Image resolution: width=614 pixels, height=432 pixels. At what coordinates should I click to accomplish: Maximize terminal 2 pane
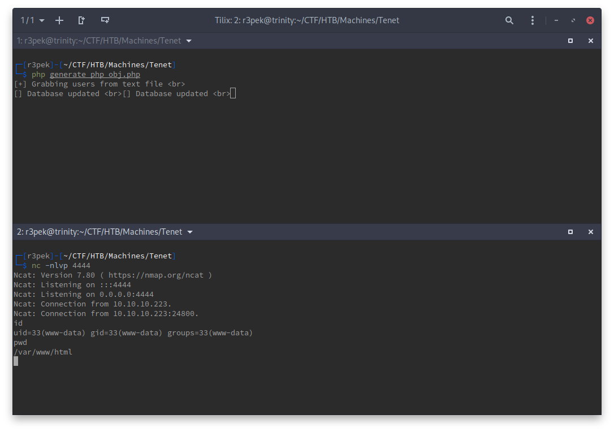[570, 232]
